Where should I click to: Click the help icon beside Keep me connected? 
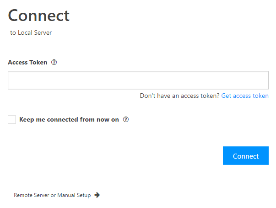click(126, 120)
